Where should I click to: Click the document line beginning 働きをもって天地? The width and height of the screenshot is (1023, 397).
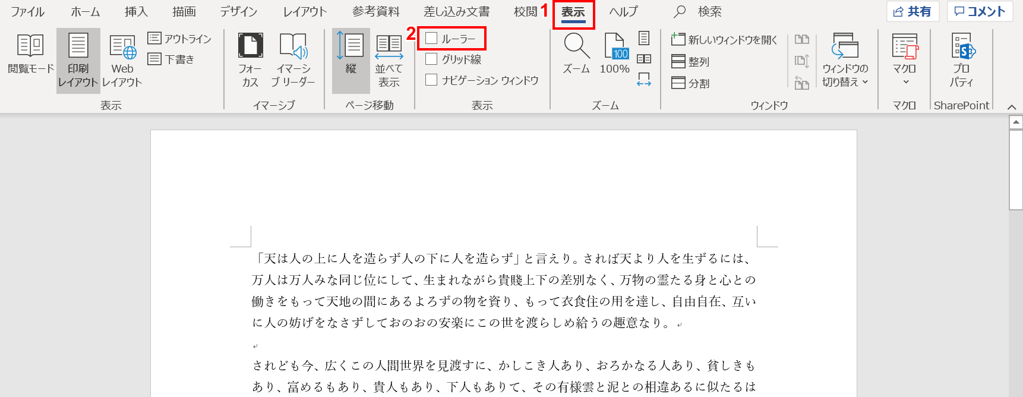click(x=504, y=301)
